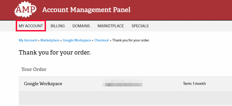Click the Google Workspace breadcrumb link
This screenshot has width=232, height=106.
click(77, 40)
